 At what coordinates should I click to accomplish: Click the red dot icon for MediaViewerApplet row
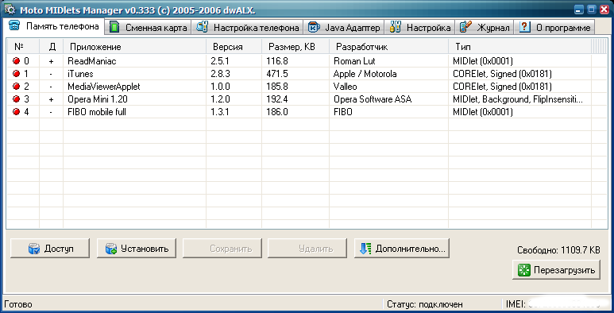point(16,87)
